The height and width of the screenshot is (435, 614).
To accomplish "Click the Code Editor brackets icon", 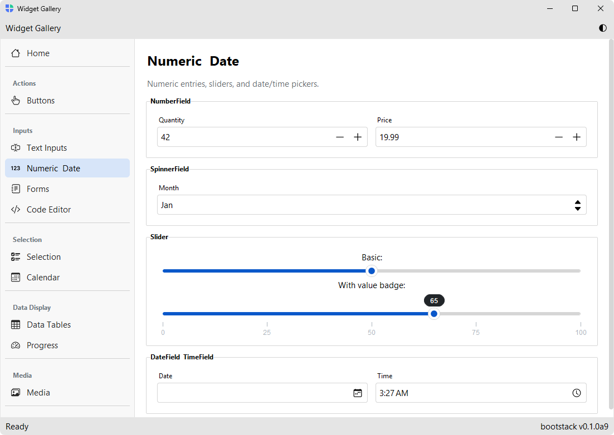I will click(16, 210).
